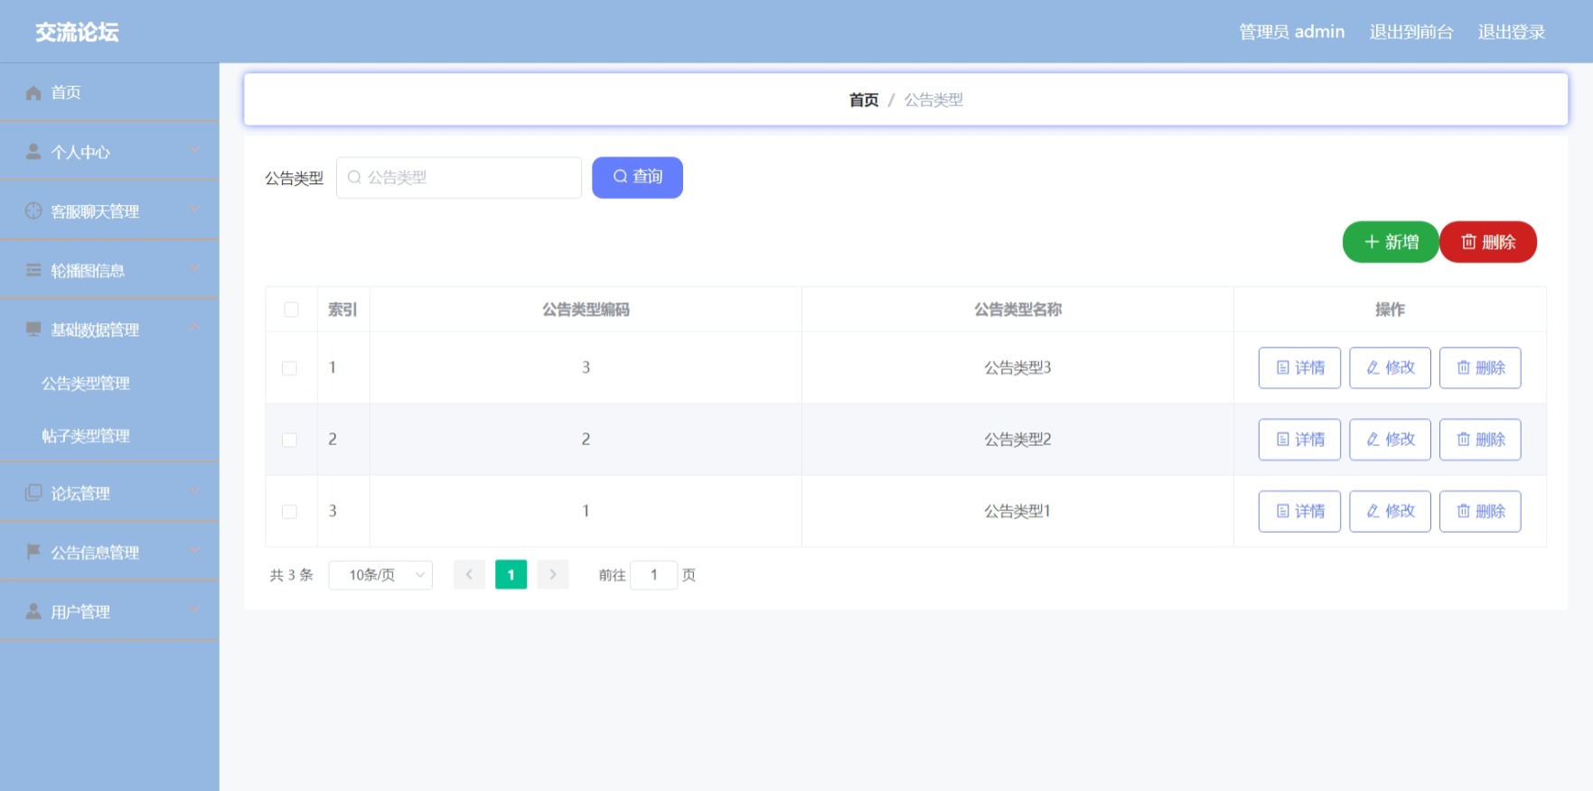The image size is (1593, 791).
Task: Click the list icon next to 轮播图信息
Action: click(x=33, y=270)
